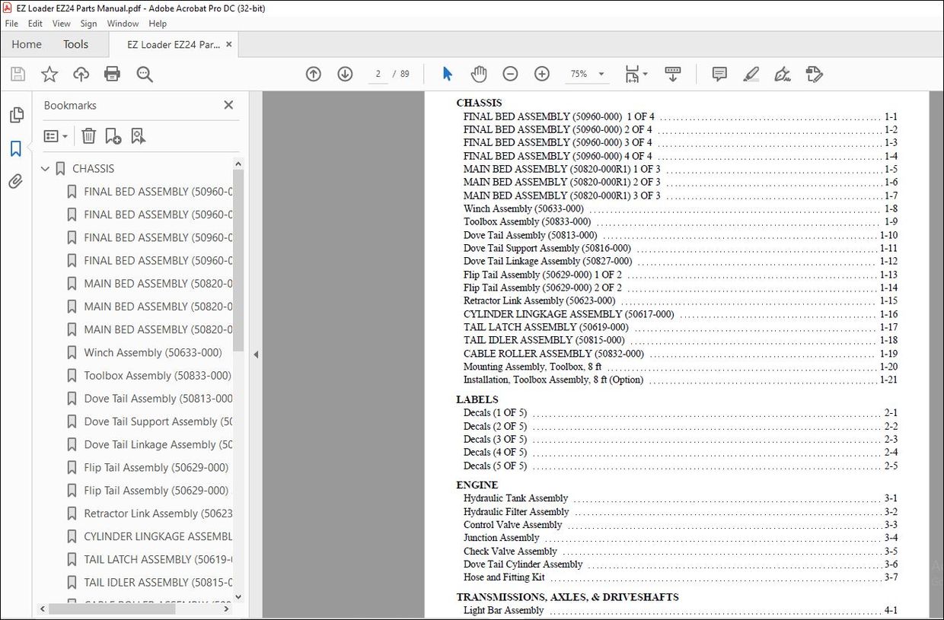Screen dimensions: 944x620
Task: Click the New Bookmark icon
Action: tap(113, 135)
